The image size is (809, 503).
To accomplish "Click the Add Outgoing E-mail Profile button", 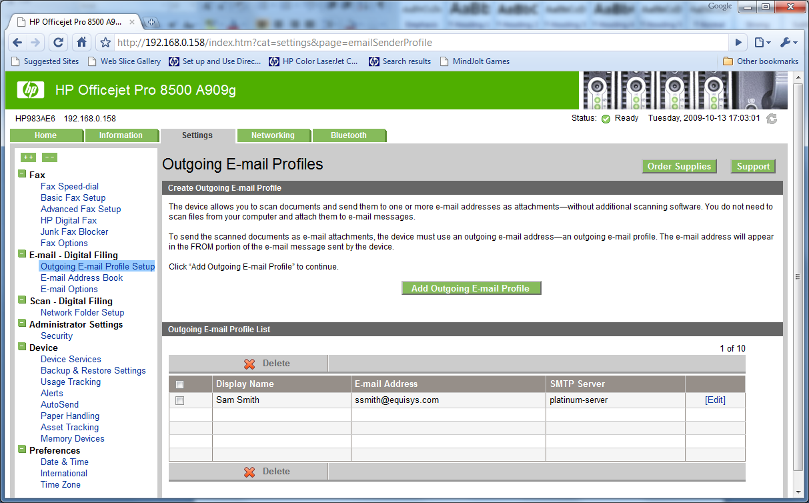I will click(471, 288).
